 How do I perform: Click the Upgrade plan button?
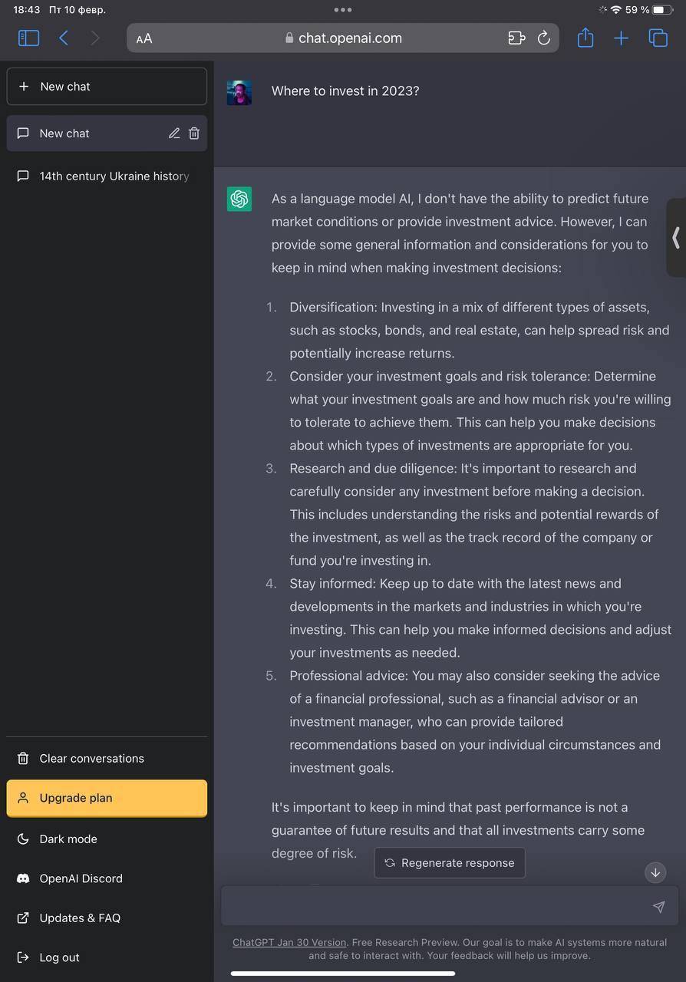[x=107, y=798]
